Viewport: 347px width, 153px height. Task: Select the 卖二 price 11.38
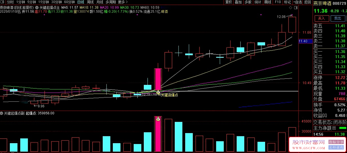click(340, 41)
